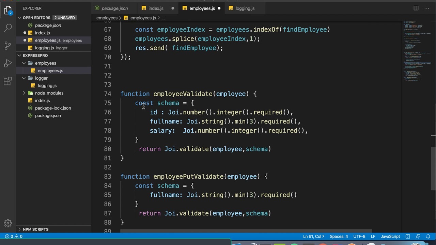
Task: Switch to the logging.js tab
Action: pyautogui.click(x=245, y=8)
